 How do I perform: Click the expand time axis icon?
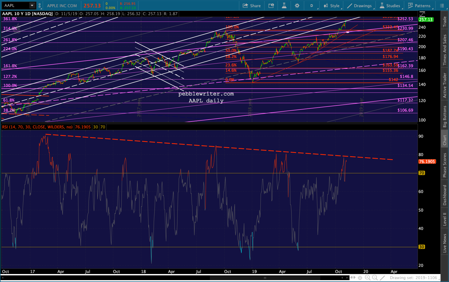353,278
